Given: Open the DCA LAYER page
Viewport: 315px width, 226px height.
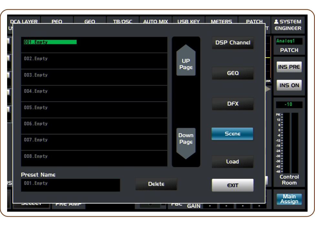Looking at the screenshot, I should (x=24, y=21).
